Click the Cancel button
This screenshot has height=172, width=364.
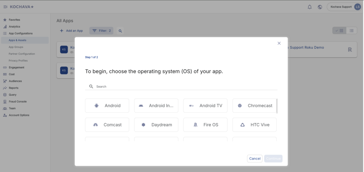255,159
